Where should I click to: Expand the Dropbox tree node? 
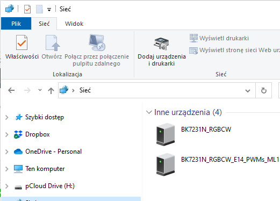click(7, 134)
